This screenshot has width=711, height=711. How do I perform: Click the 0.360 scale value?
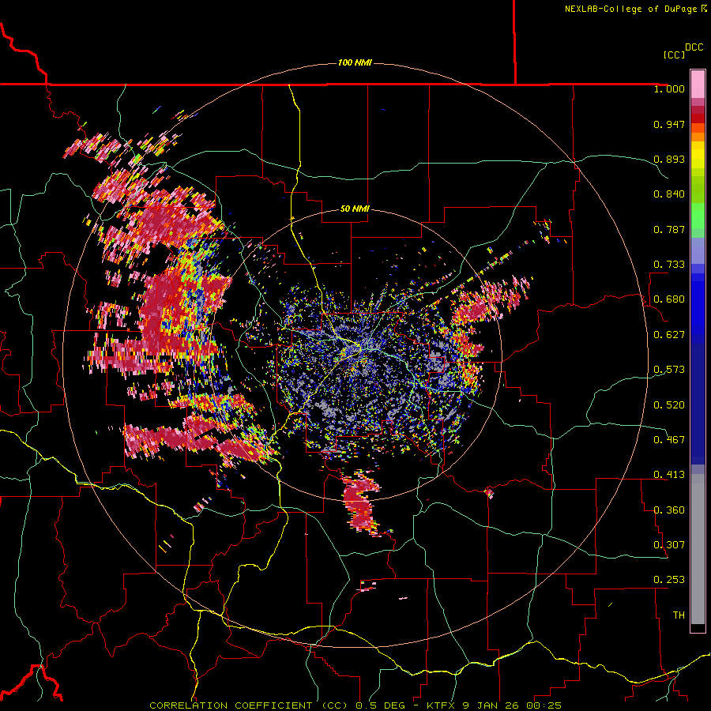point(669,510)
